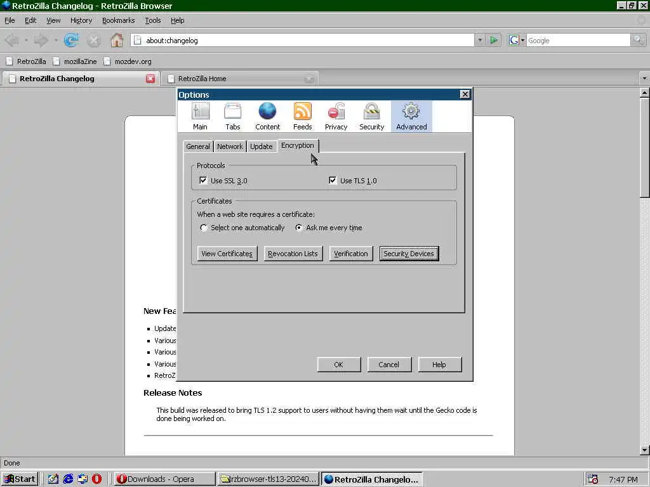Screen dimensions: 650x487
Task: Close the RetroZilla Changelog tab
Action: click(150, 79)
